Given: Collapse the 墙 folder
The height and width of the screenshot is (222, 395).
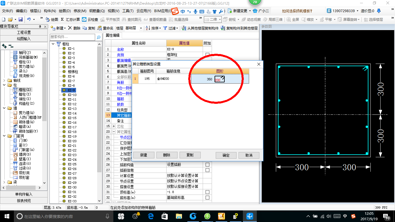Looking at the screenshot, I should [x=4, y=108].
